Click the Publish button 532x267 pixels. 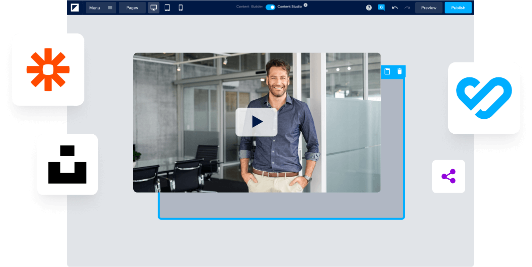[458, 7]
